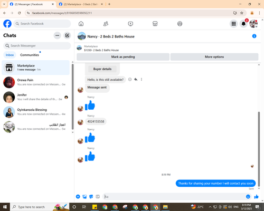Open the $1350 2 Beds 2 Baths listing link

pos(101,50)
